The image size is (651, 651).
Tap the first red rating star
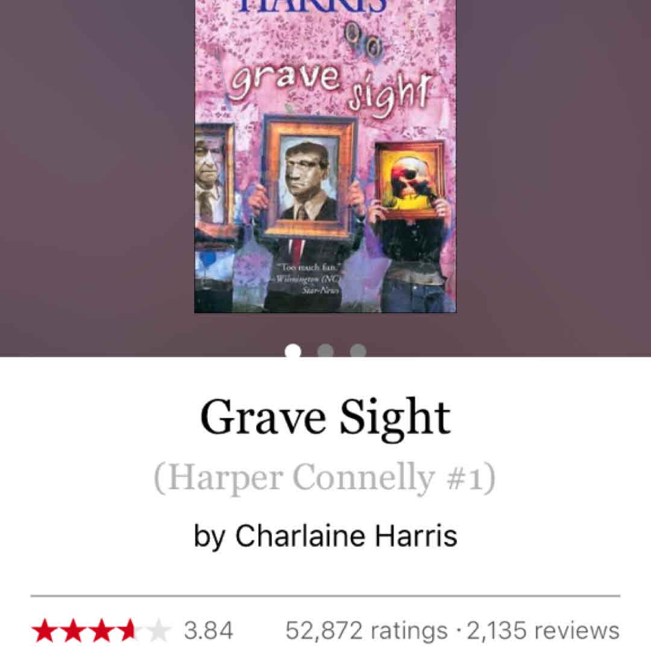pos(45,631)
